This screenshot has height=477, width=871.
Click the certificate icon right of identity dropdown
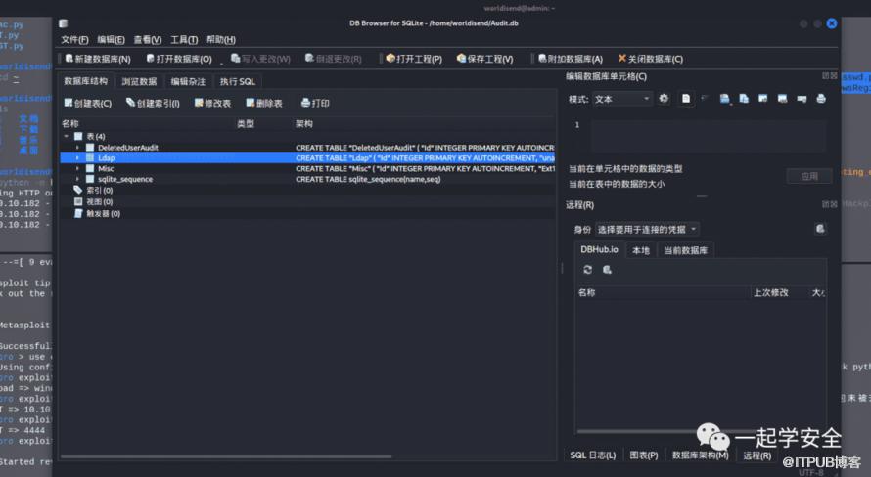click(x=820, y=229)
